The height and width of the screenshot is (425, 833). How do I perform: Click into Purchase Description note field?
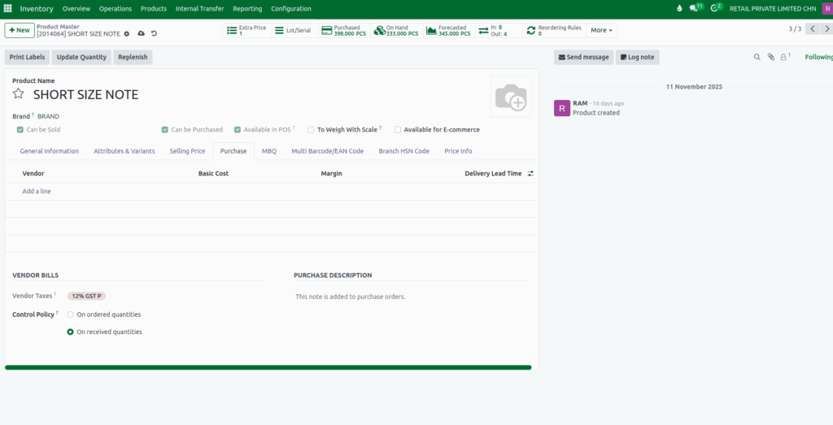[412, 297]
